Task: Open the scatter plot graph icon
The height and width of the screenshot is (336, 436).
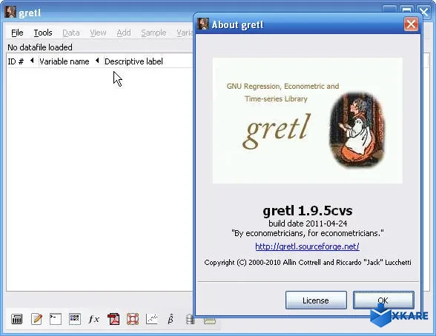Action: tap(151, 319)
